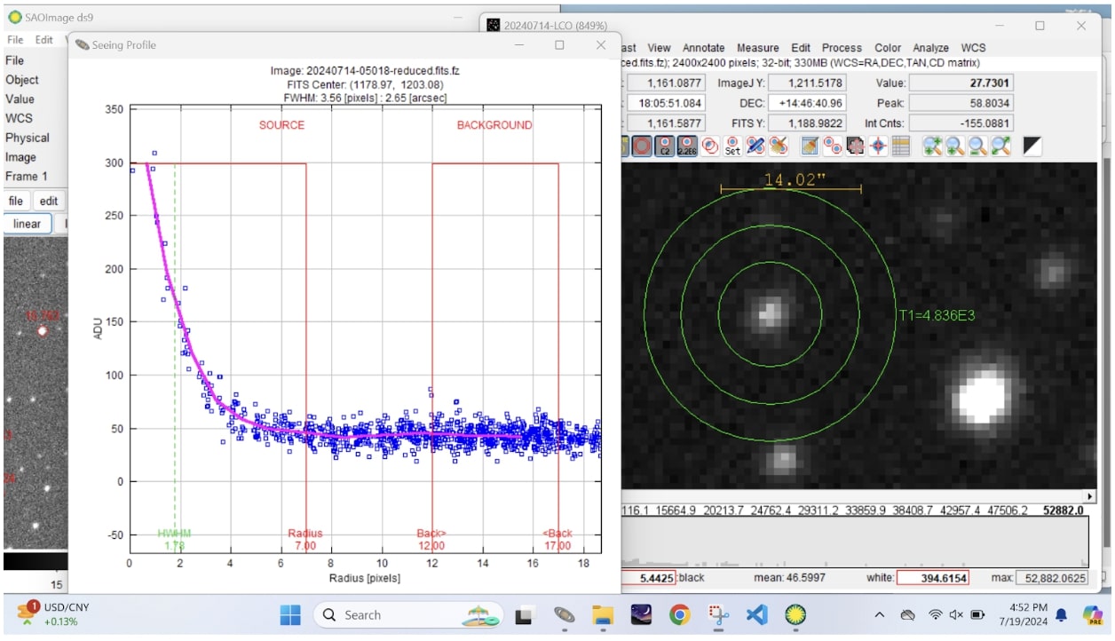The width and height of the screenshot is (1115, 641).
Task: Open the measurements table icon
Action: pos(901,146)
